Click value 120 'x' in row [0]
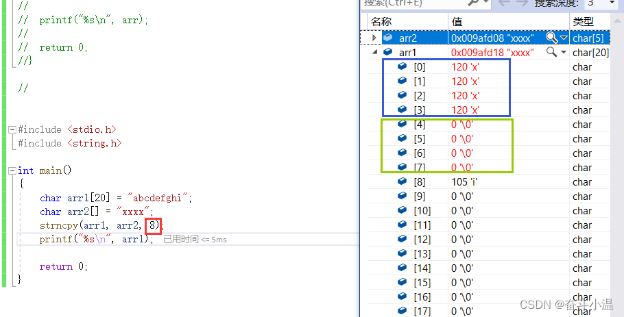This screenshot has width=624, height=317. coord(465,66)
